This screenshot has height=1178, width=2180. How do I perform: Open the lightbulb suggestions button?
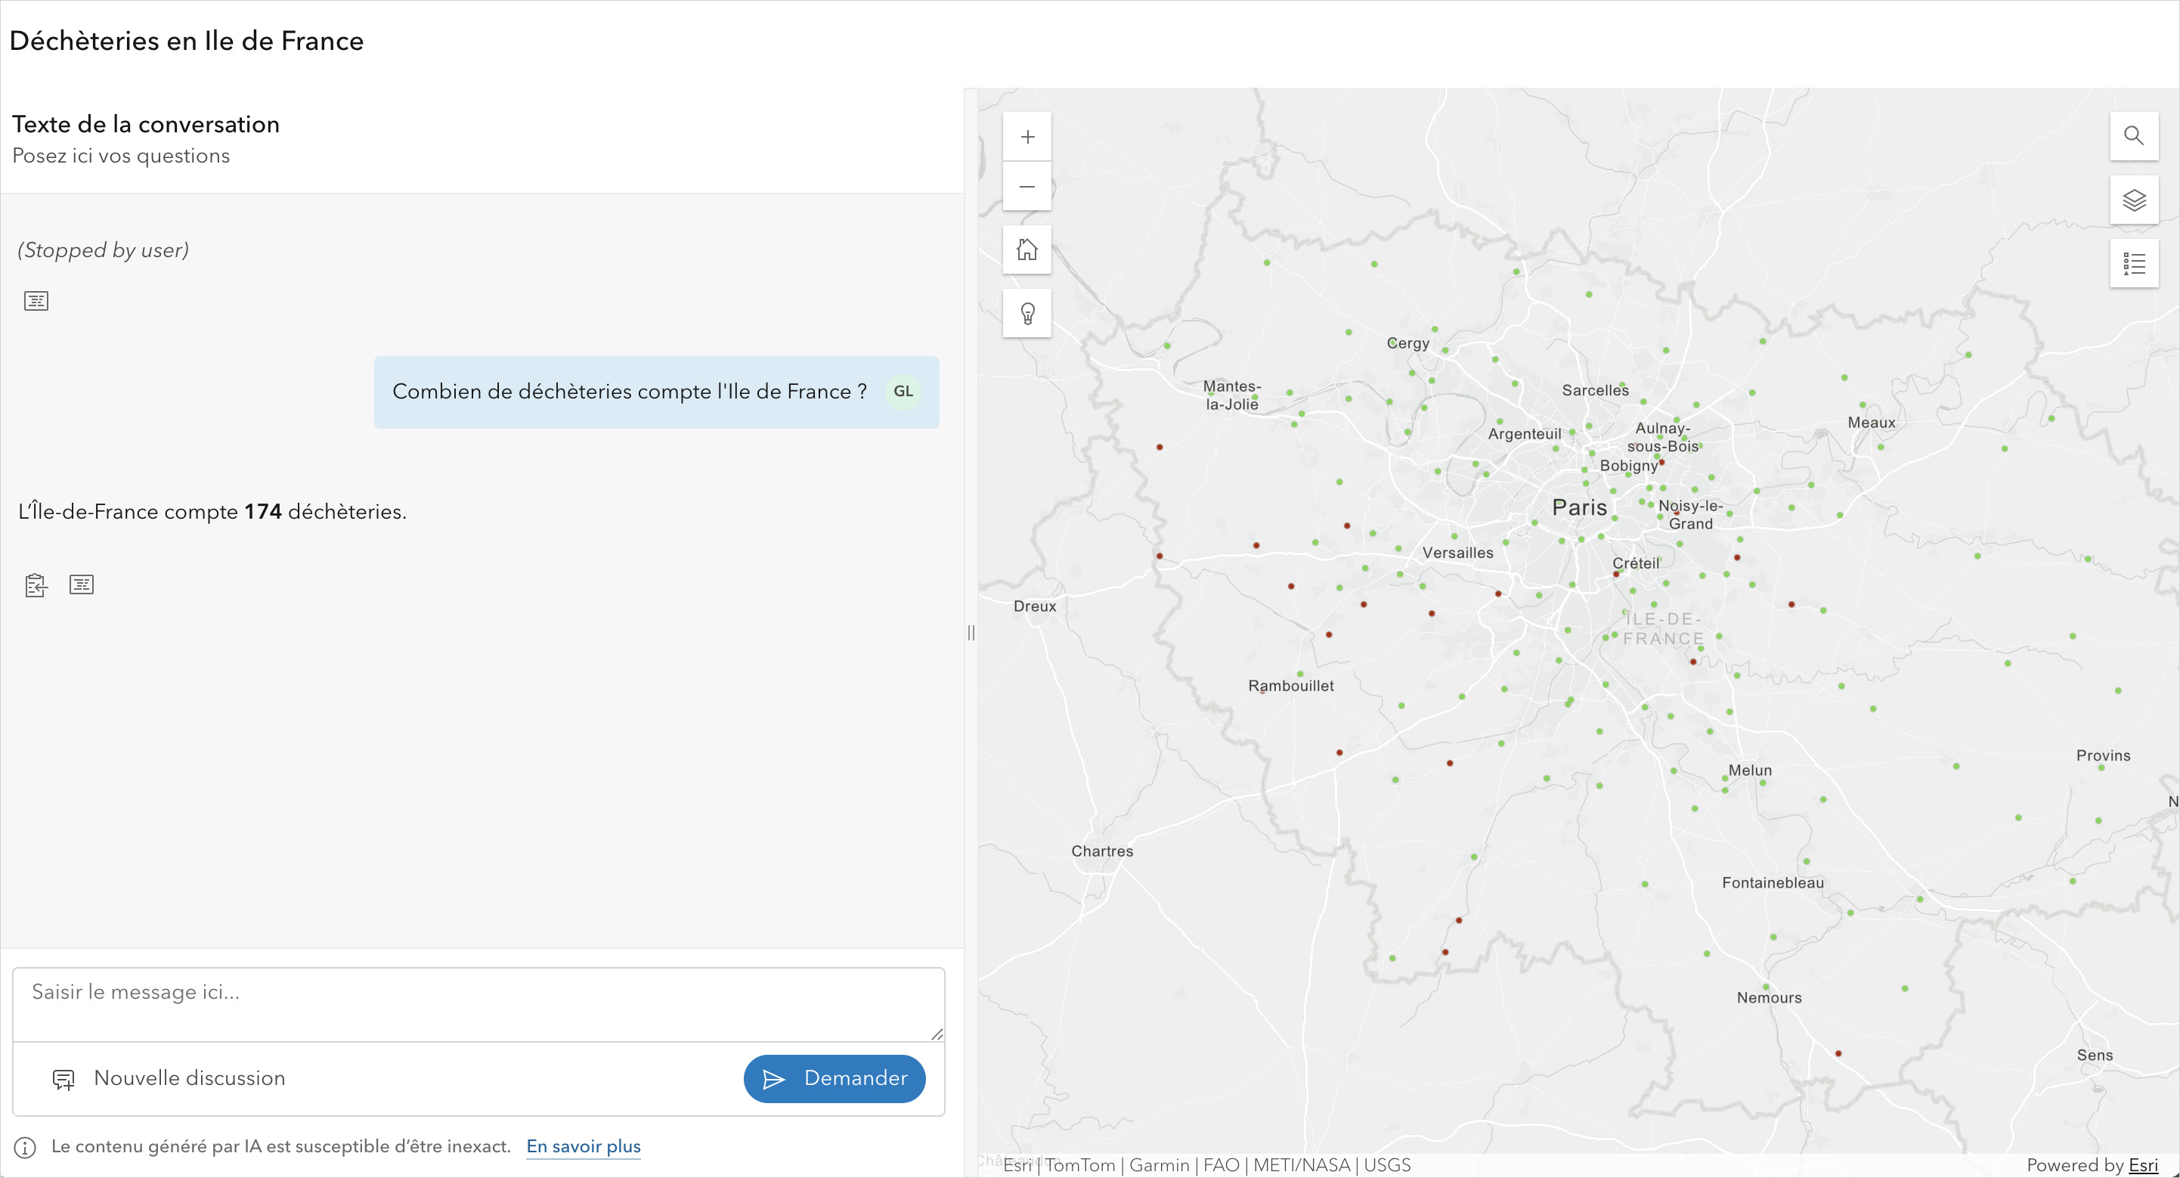click(x=1027, y=314)
